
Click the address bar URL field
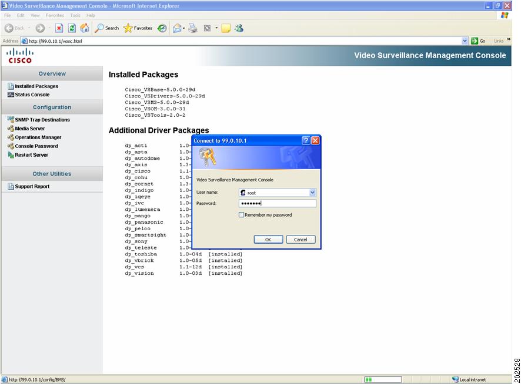(244, 41)
